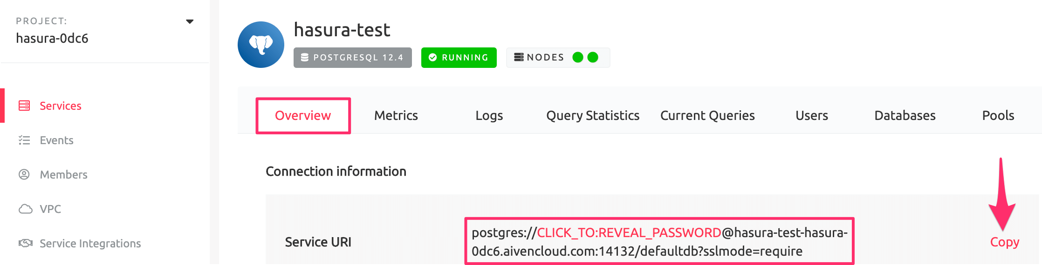
Task: Reveal the password in the Service URI
Action: click(629, 232)
